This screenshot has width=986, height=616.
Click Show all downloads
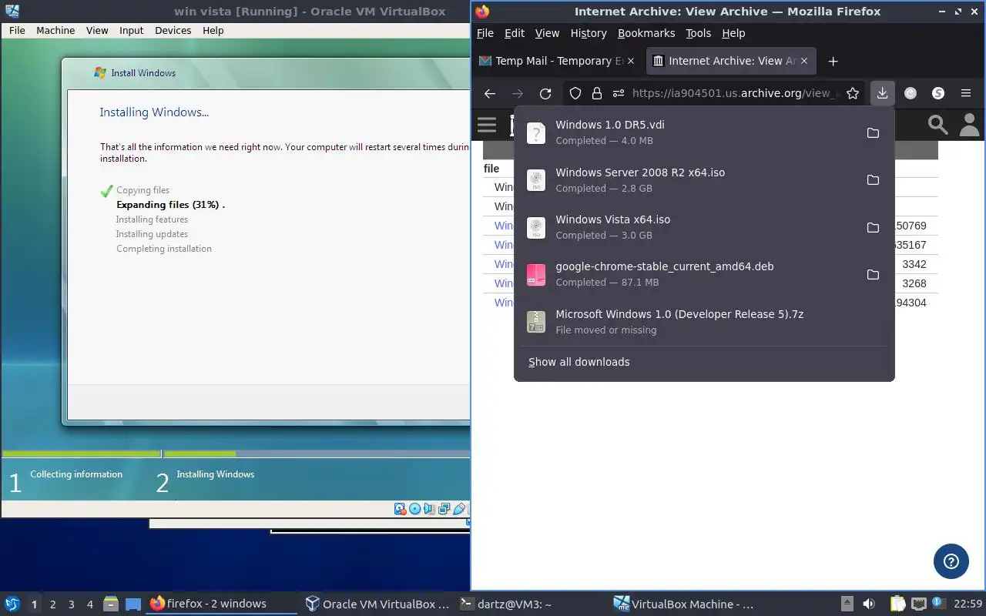coord(579,362)
